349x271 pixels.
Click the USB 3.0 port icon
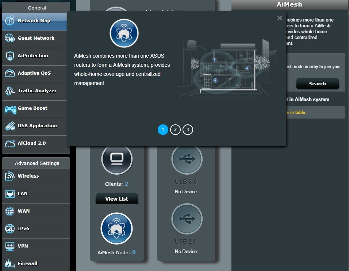click(x=187, y=160)
